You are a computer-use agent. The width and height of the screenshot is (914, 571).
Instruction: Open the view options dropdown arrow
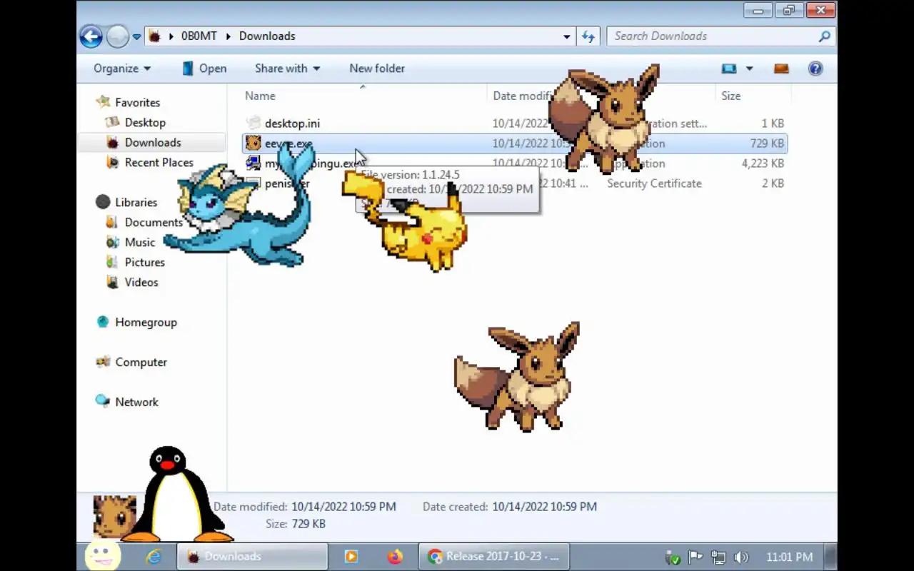(x=749, y=69)
